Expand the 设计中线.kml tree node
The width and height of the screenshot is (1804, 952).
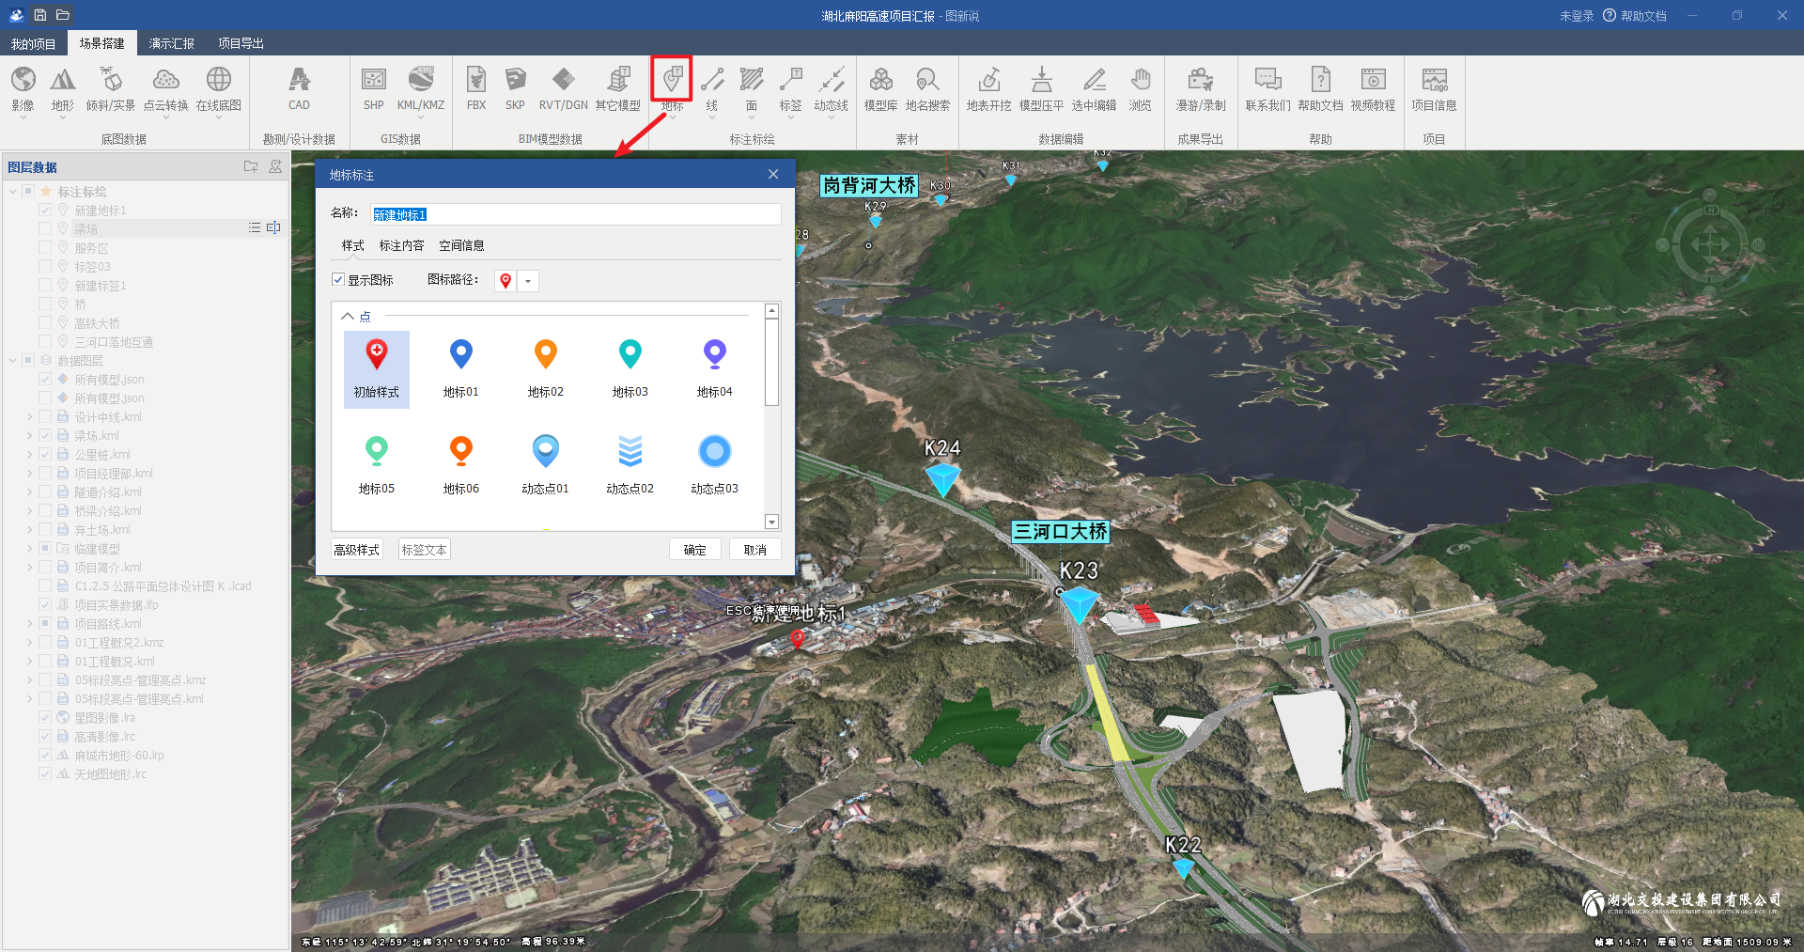(x=29, y=417)
